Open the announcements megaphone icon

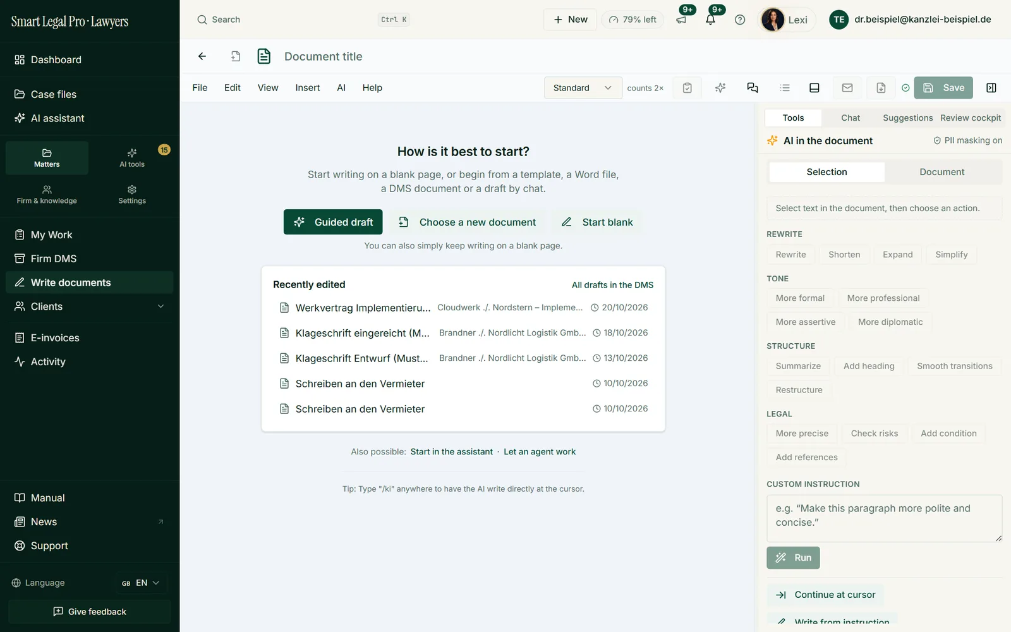pyautogui.click(x=681, y=20)
